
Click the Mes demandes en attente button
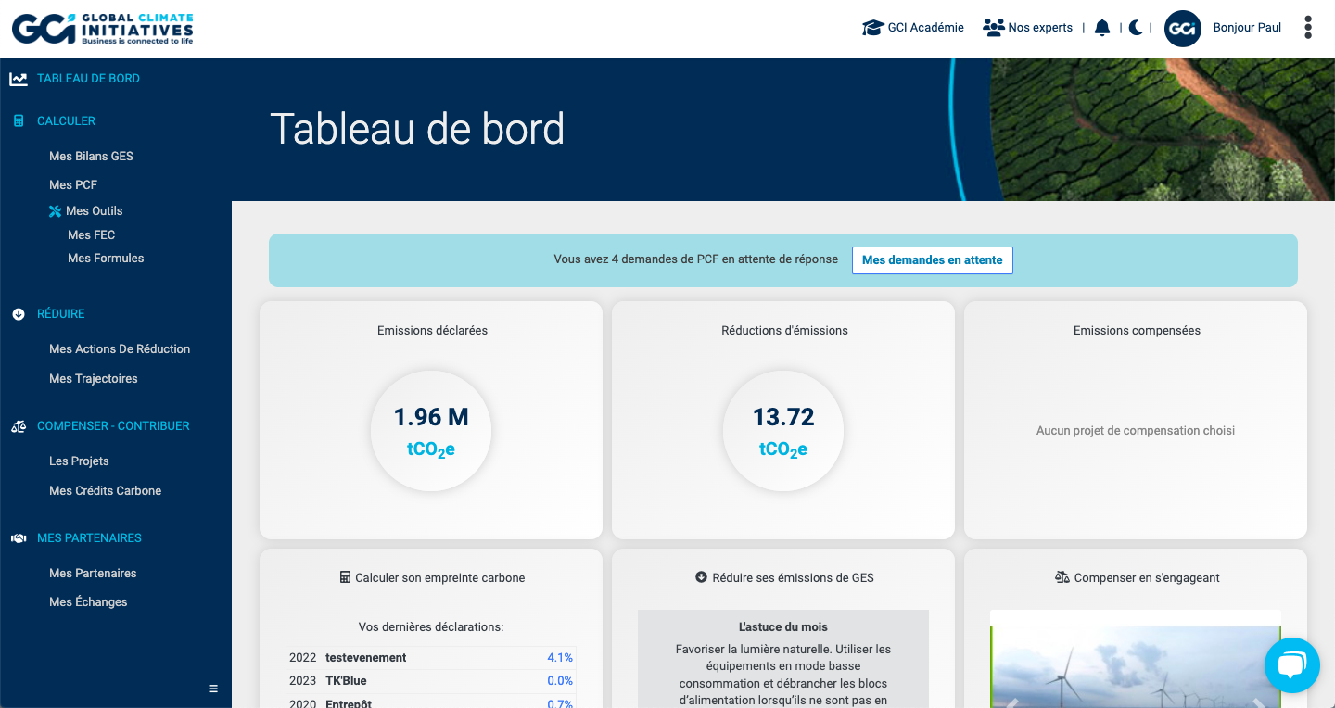932,260
